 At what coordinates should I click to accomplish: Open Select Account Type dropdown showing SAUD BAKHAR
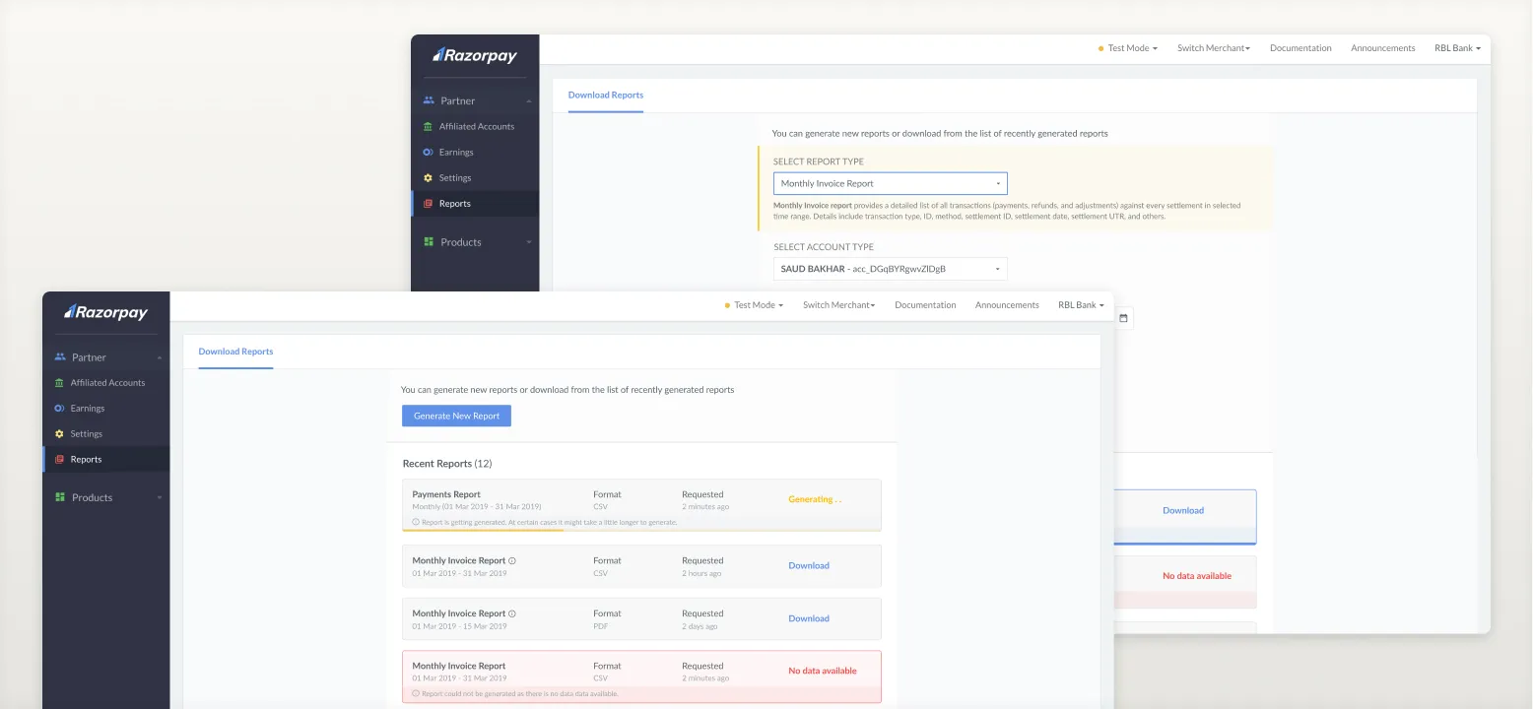(891, 269)
